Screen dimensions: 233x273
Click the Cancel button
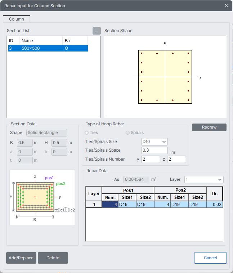(210, 258)
